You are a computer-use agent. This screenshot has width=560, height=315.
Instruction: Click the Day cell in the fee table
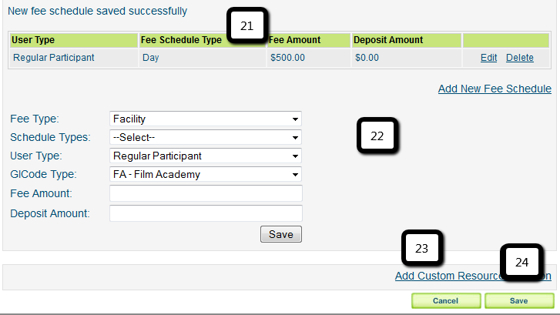click(x=150, y=57)
